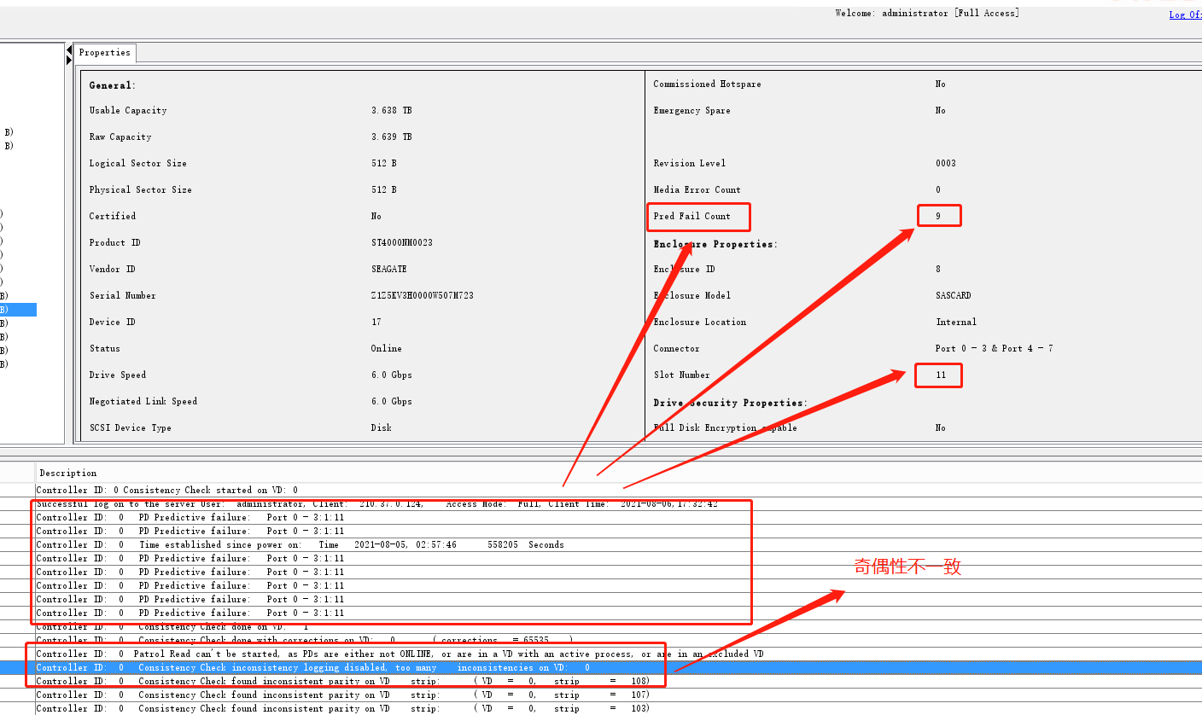Open the Properties tab
The image size is (1202, 715).
(105, 53)
